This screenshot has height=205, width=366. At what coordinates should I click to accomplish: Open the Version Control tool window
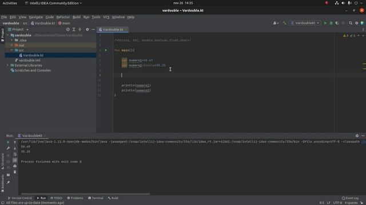[20, 198]
